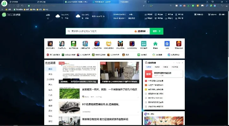Viewport: 229px width, 126px height.
Task: Click the 4399 games yellow icon
Action: (x=109, y=44)
